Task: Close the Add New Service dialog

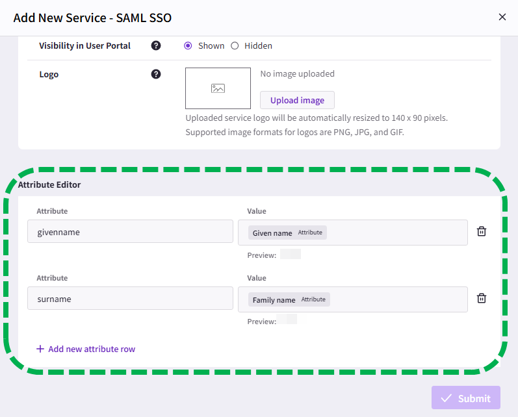Action: coord(502,17)
